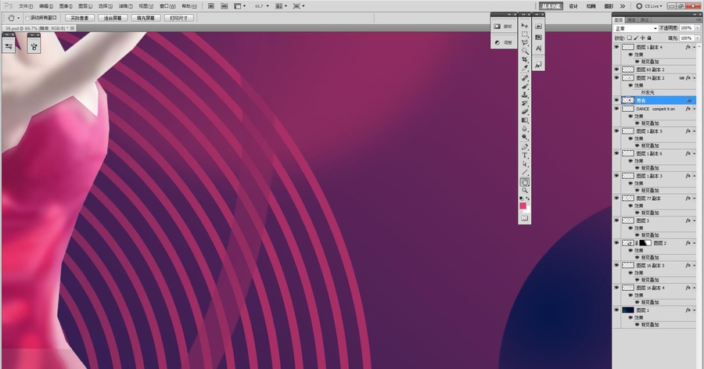
Task: Select the Type tool
Action: point(524,156)
